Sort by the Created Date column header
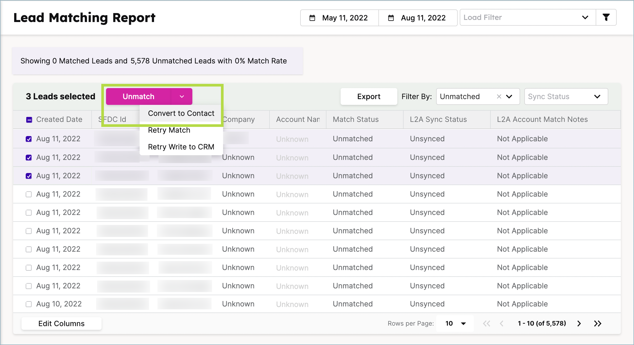Viewport: 634px width, 345px height. click(59, 120)
